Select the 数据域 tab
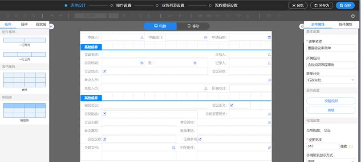This screenshot has height=162, width=361. tap(41, 24)
